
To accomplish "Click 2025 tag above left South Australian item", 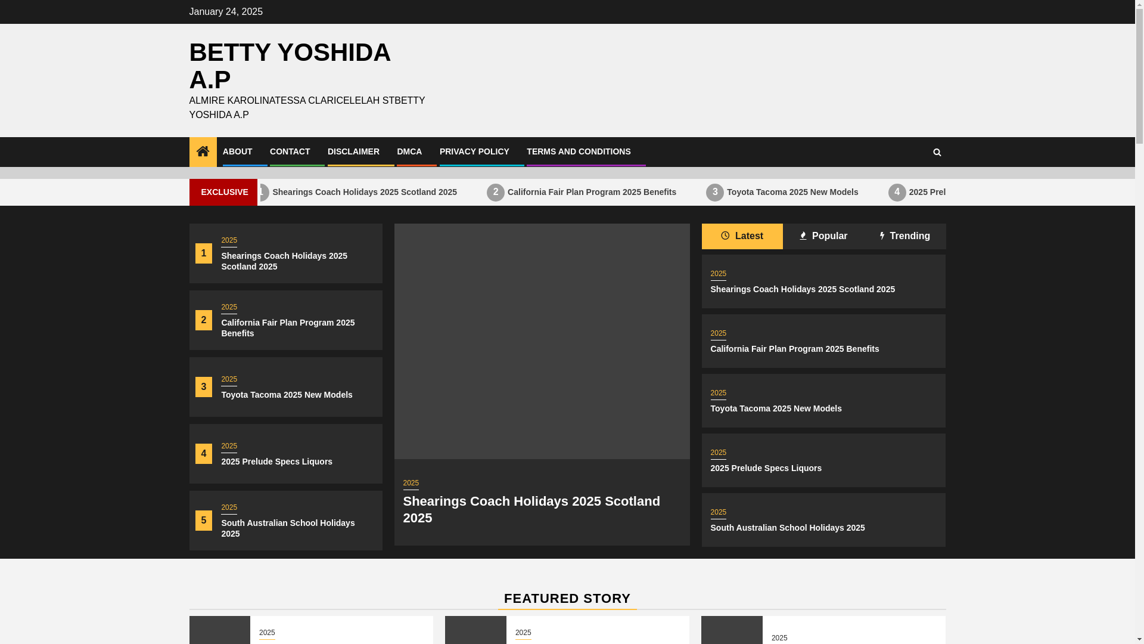I will tap(229, 507).
